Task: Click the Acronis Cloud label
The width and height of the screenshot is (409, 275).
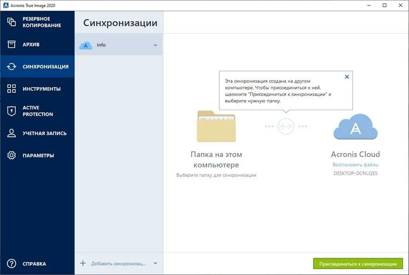Action: click(x=355, y=154)
